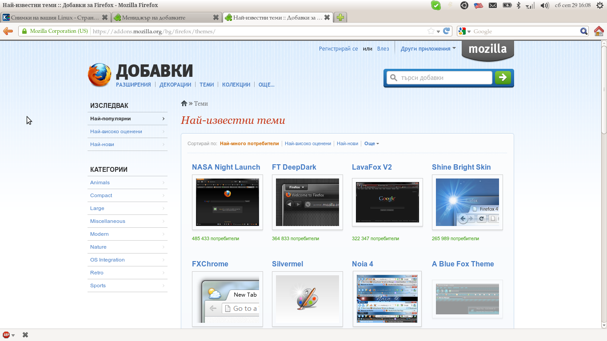Click the mozilla tab logo at the top right

(x=488, y=50)
